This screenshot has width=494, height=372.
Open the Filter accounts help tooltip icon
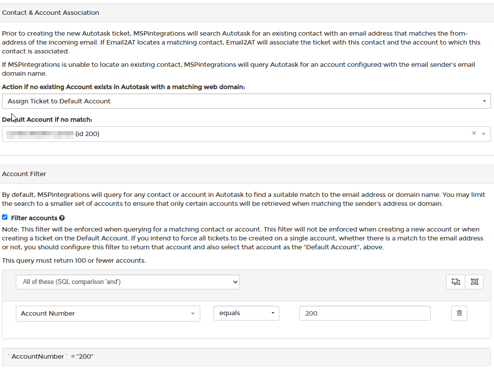(x=62, y=218)
